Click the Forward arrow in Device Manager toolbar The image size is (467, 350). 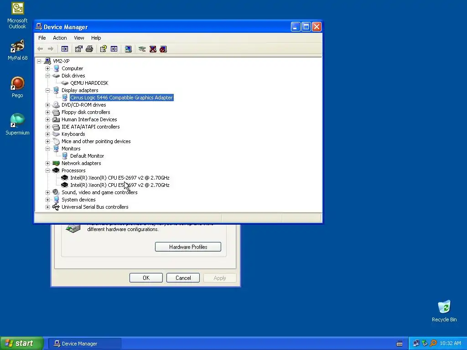coord(51,49)
